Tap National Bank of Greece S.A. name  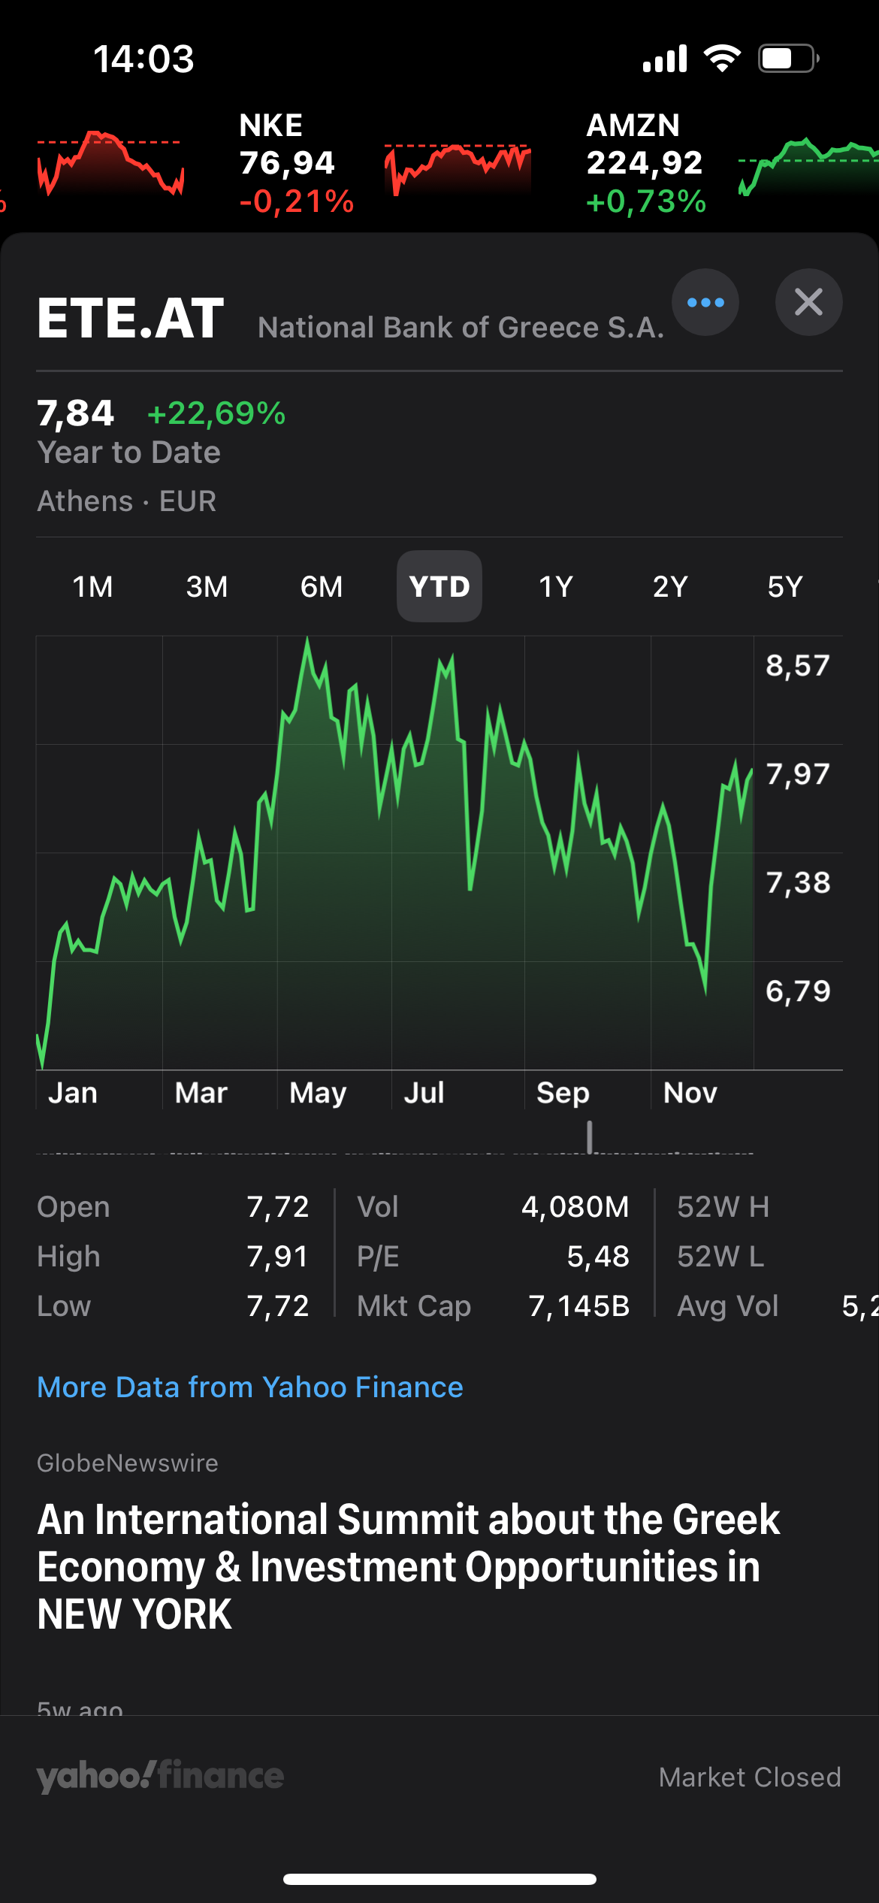[461, 328]
